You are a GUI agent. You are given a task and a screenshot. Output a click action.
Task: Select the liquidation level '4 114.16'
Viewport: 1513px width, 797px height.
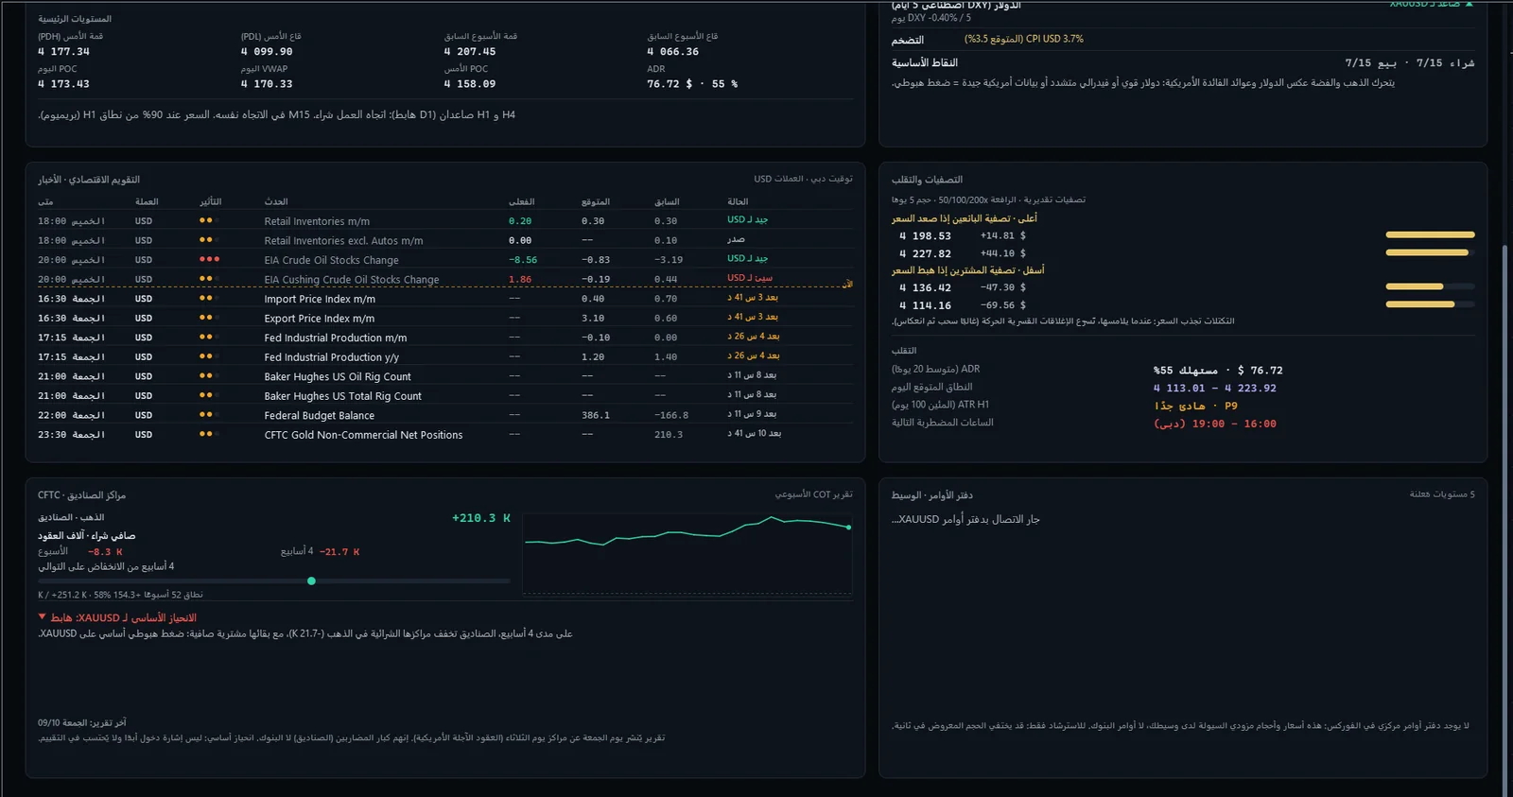926,305
